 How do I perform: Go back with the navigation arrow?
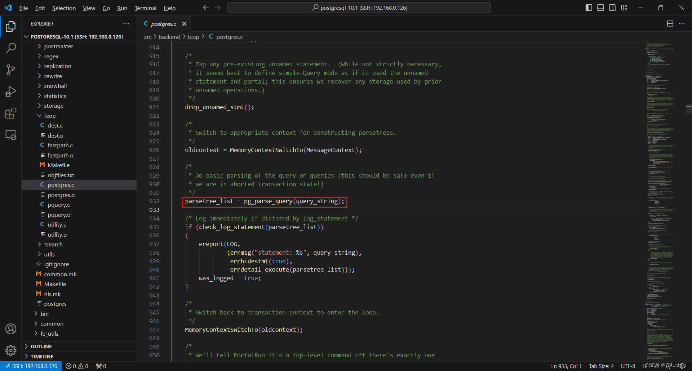(206, 8)
